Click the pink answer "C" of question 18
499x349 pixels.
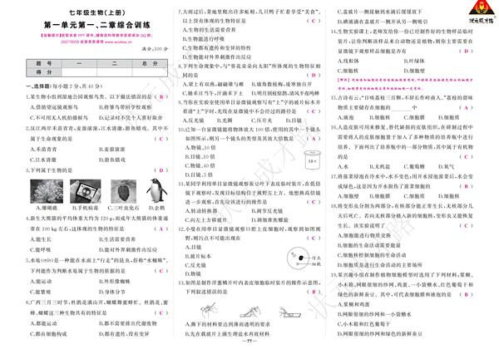(467, 226)
